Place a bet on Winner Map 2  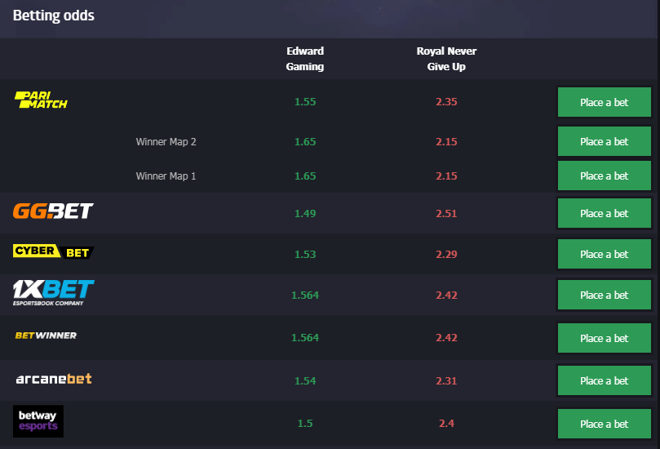click(x=604, y=141)
